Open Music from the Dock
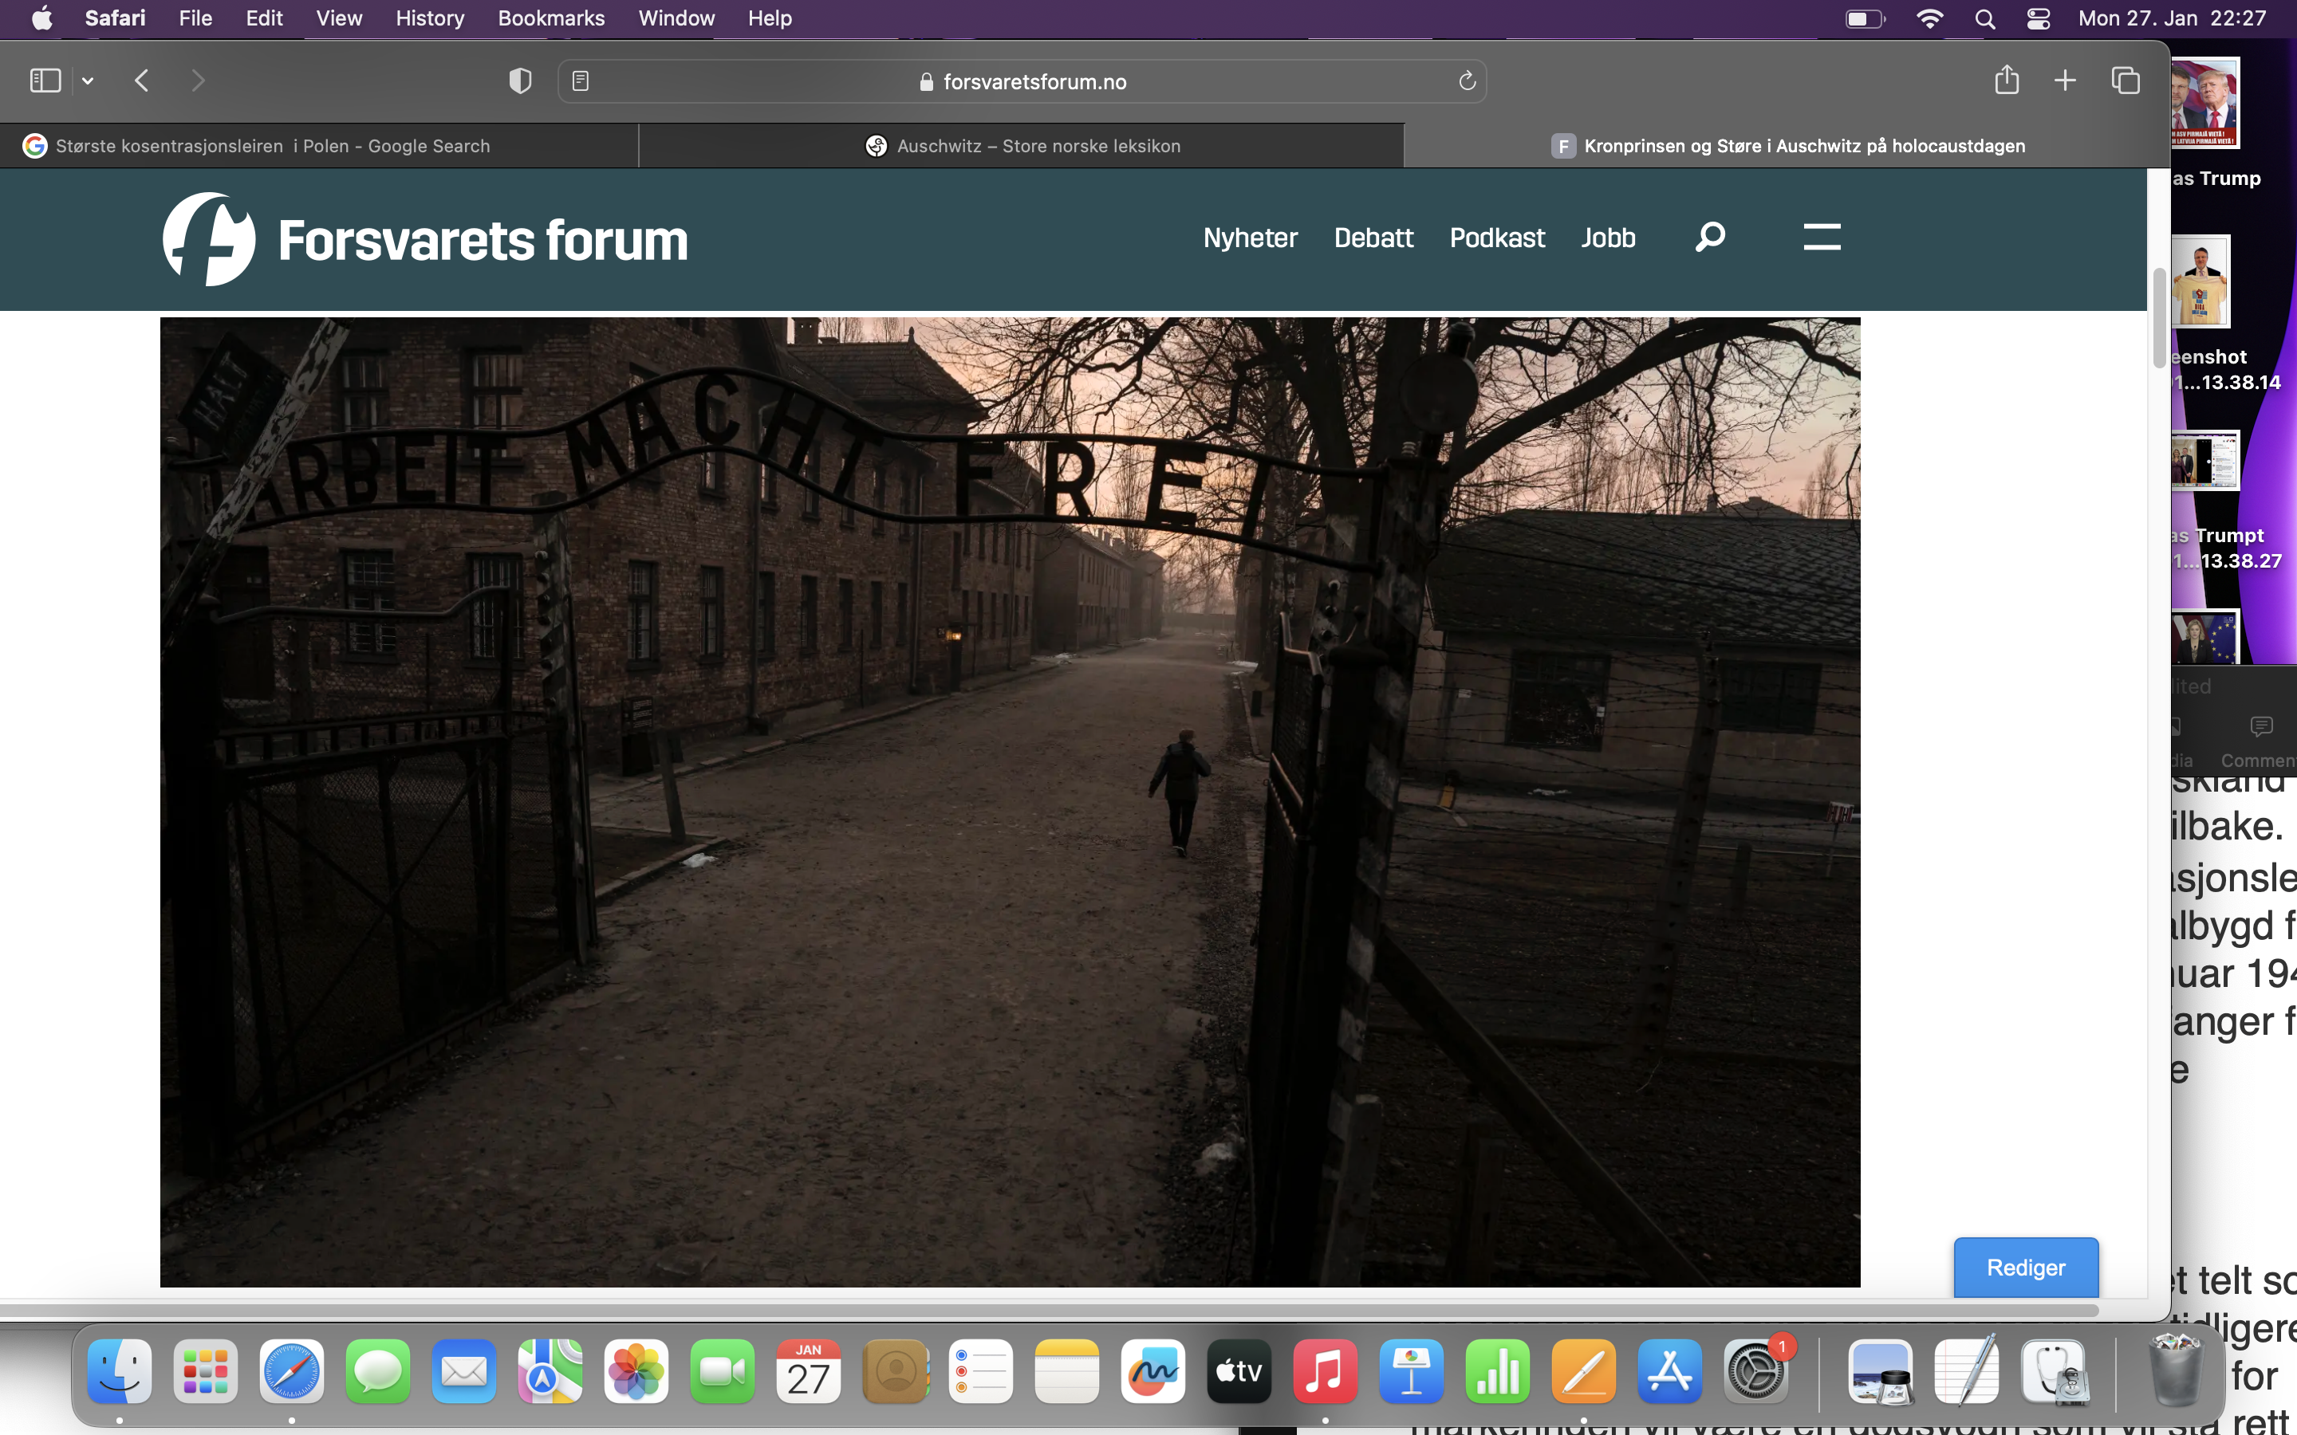Image resolution: width=2297 pixels, height=1435 pixels. pyautogui.click(x=1325, y=1371)
